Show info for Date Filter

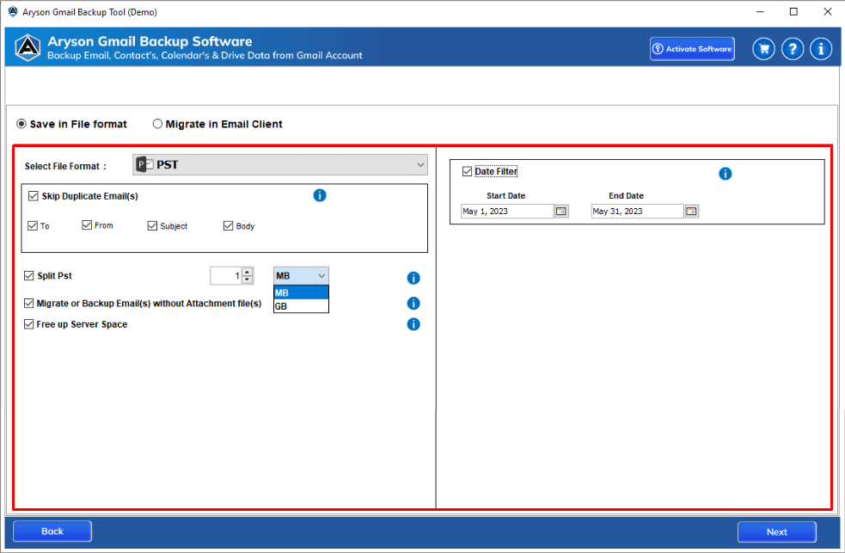726,174
